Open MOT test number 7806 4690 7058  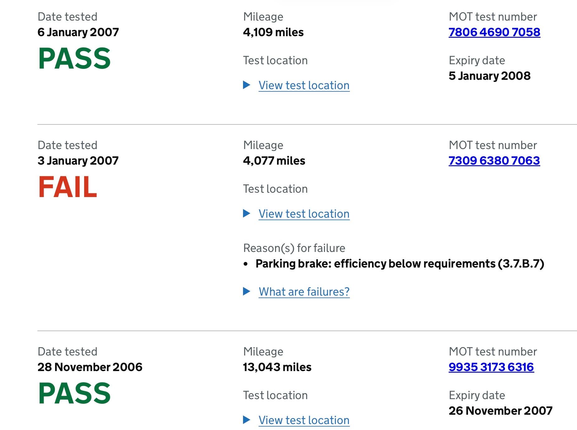pyautogui.click(x=494, y=32)
